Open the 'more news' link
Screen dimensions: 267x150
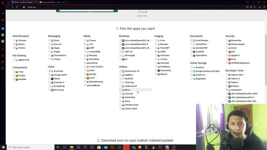pos(142,16)
